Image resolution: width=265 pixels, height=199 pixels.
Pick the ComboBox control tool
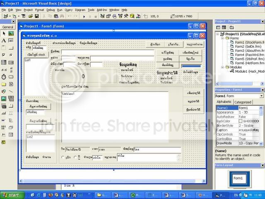pyautogui.click(x=4, y=63)
